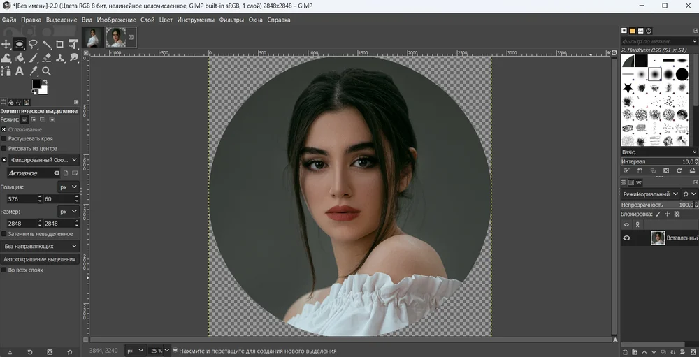Click the delete brush icon
Image resolution: width=699 pixels, height=357 pixels.
click(666, 170)
